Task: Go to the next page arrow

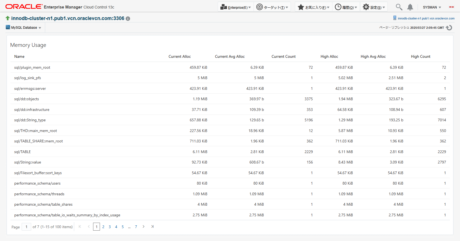Action: pos(143,226)
